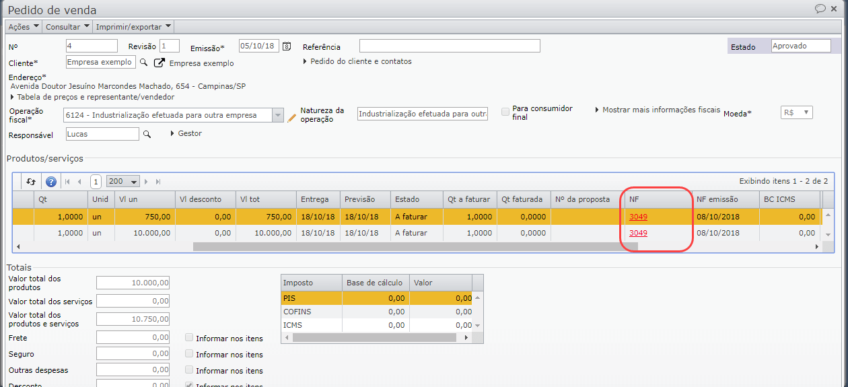Click the Vl desconto column header
848x387 pixels.
pos(205,199)
